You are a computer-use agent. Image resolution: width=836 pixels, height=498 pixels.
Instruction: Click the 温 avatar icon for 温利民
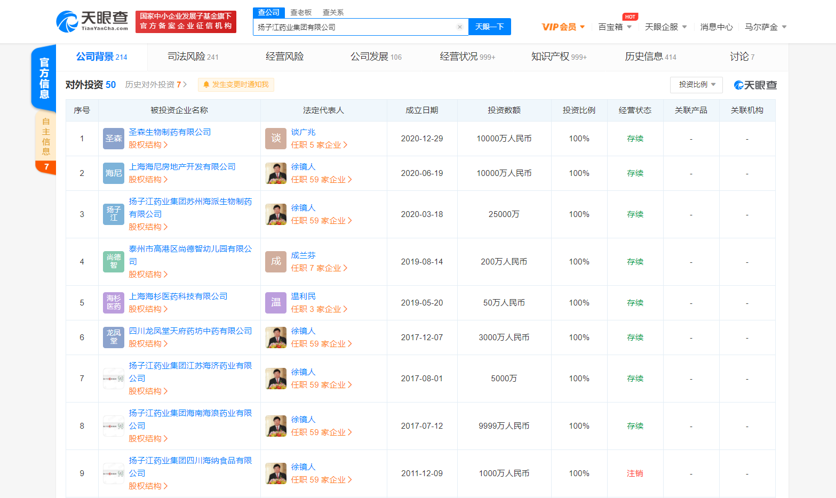click(276, 303)
